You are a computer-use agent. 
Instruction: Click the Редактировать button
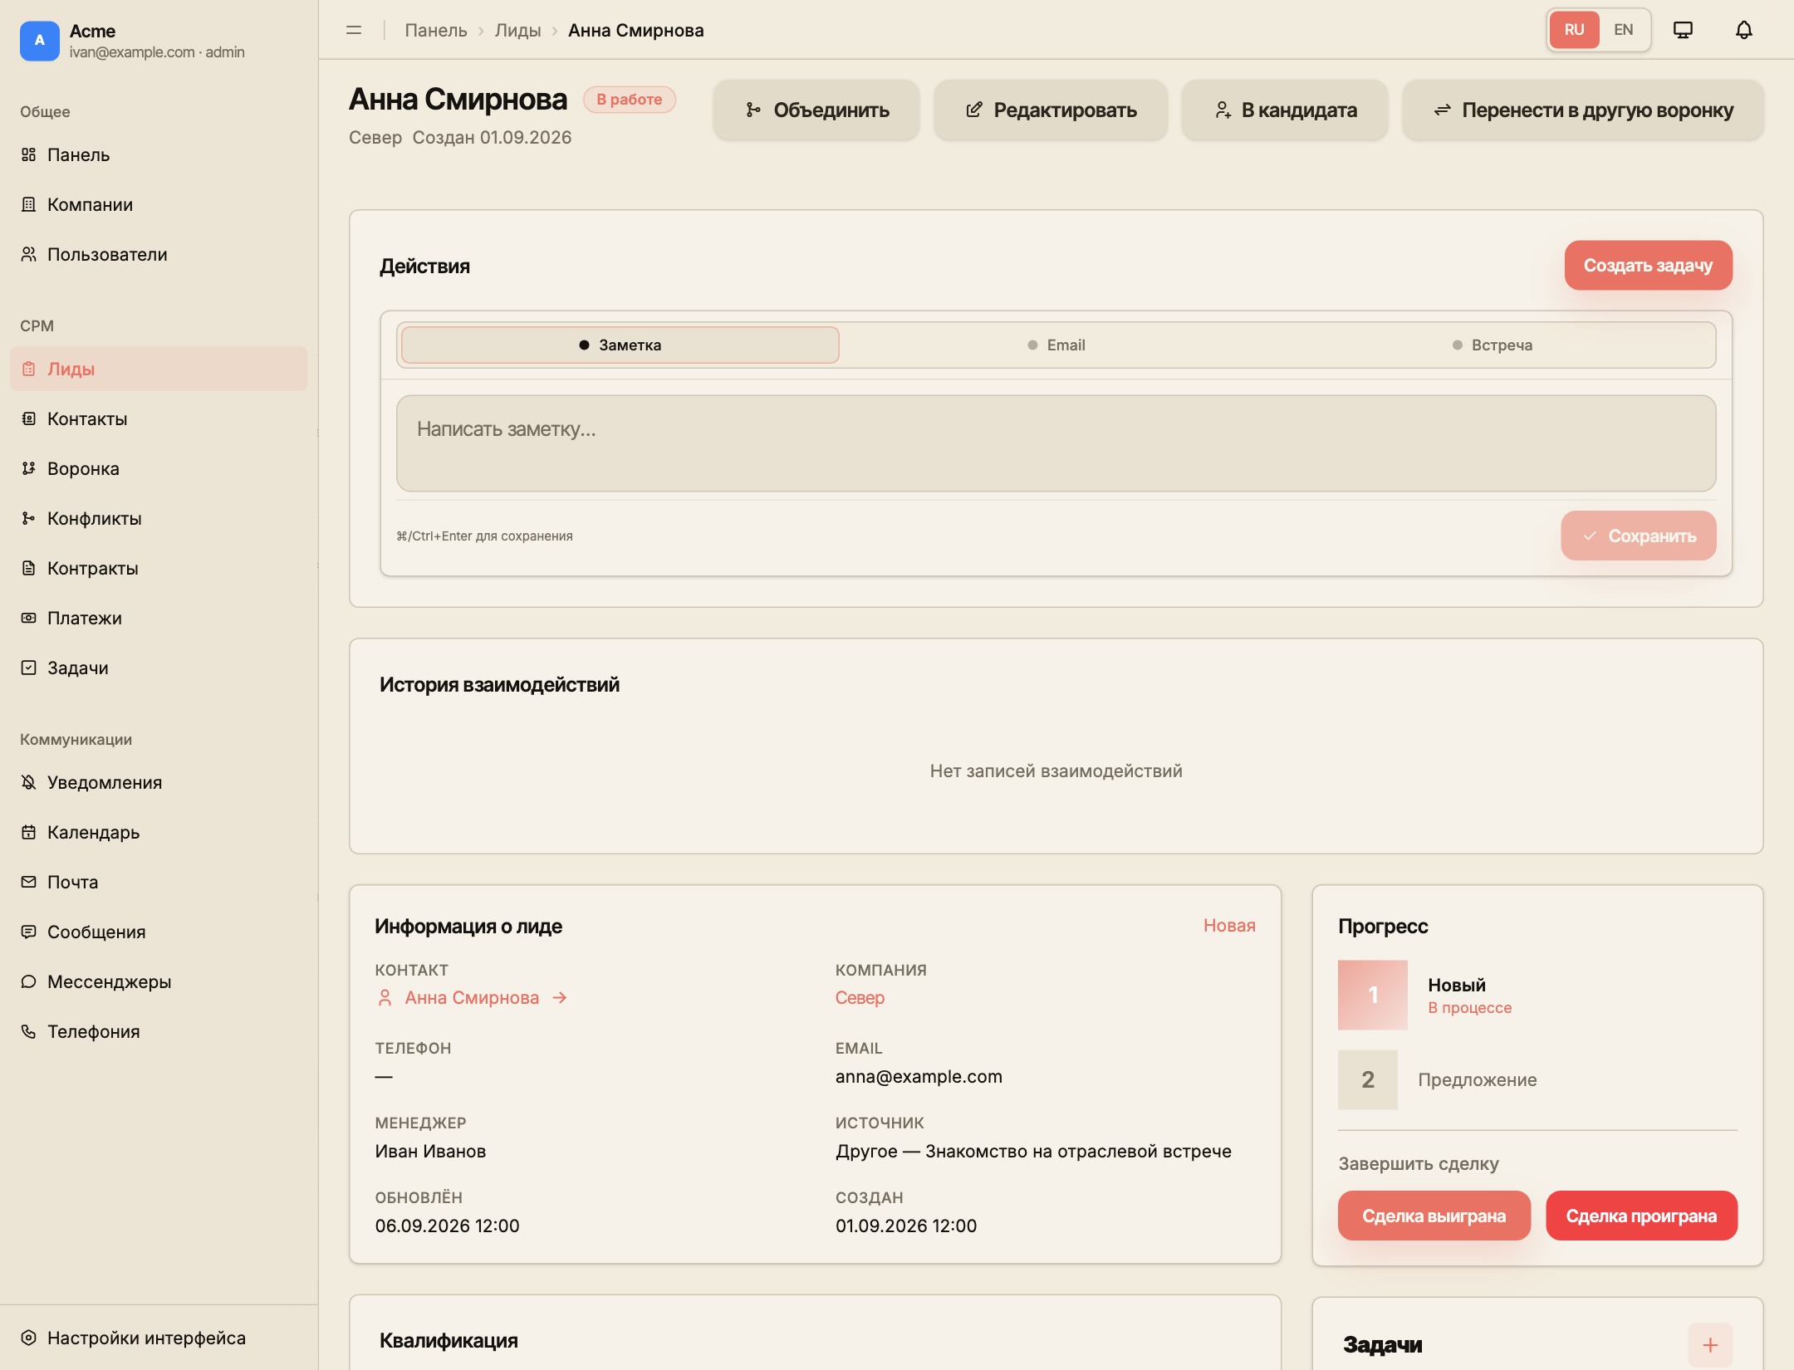(1051, 110)
